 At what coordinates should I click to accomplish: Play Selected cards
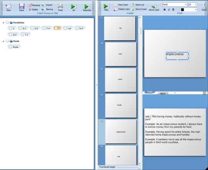pos(87,8)
